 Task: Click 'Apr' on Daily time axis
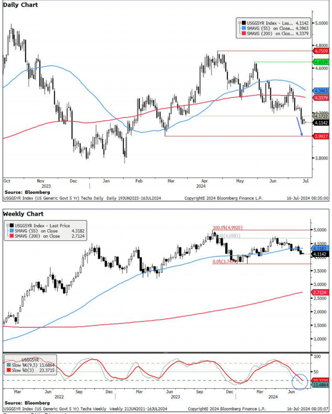coord(204,181)
